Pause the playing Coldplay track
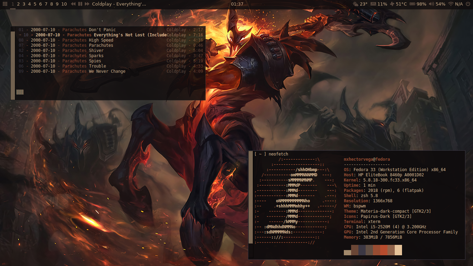Image resolution: width=473 pixels, height=266 pixels. click(80, 4)
